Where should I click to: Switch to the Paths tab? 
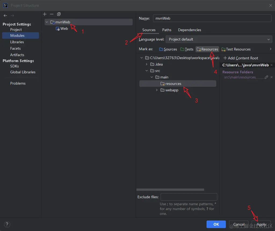167,30
